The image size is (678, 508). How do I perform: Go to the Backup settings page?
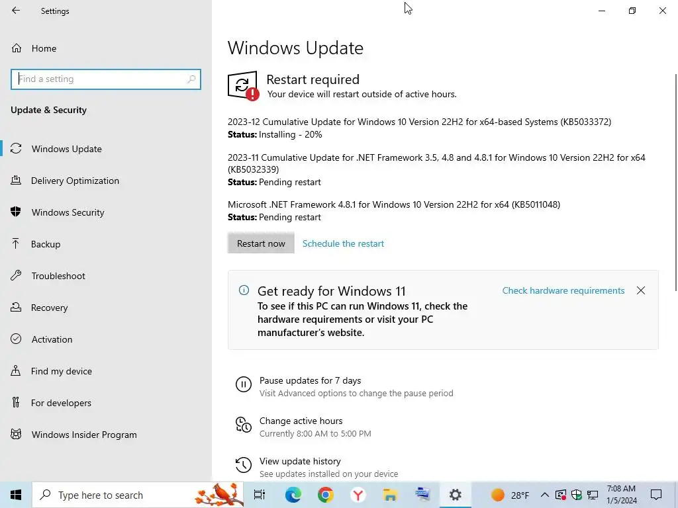click(x=46, y=244)
